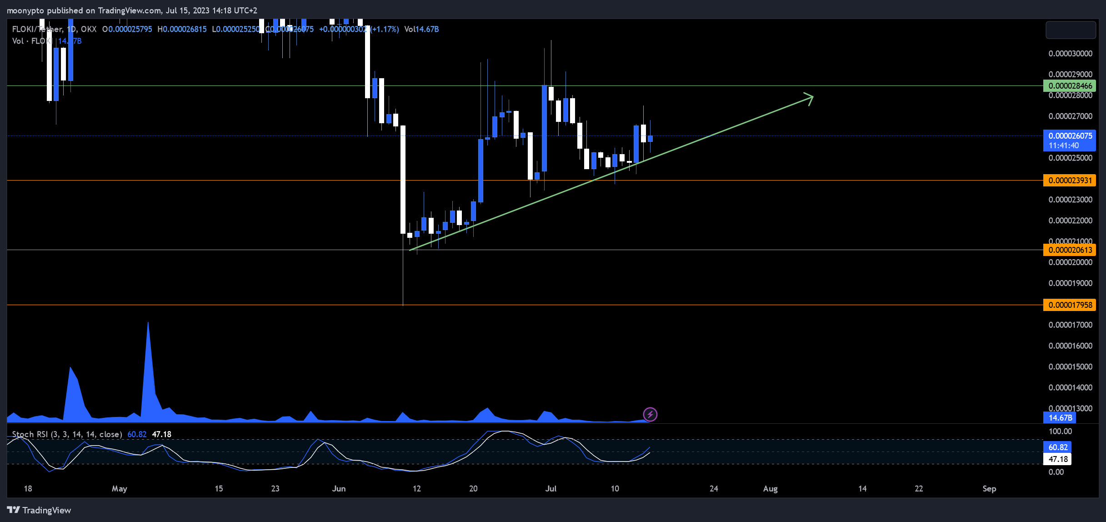Click the 0.000025000 price axis label
The image size is (1106, 522).
click(1070, 158)
